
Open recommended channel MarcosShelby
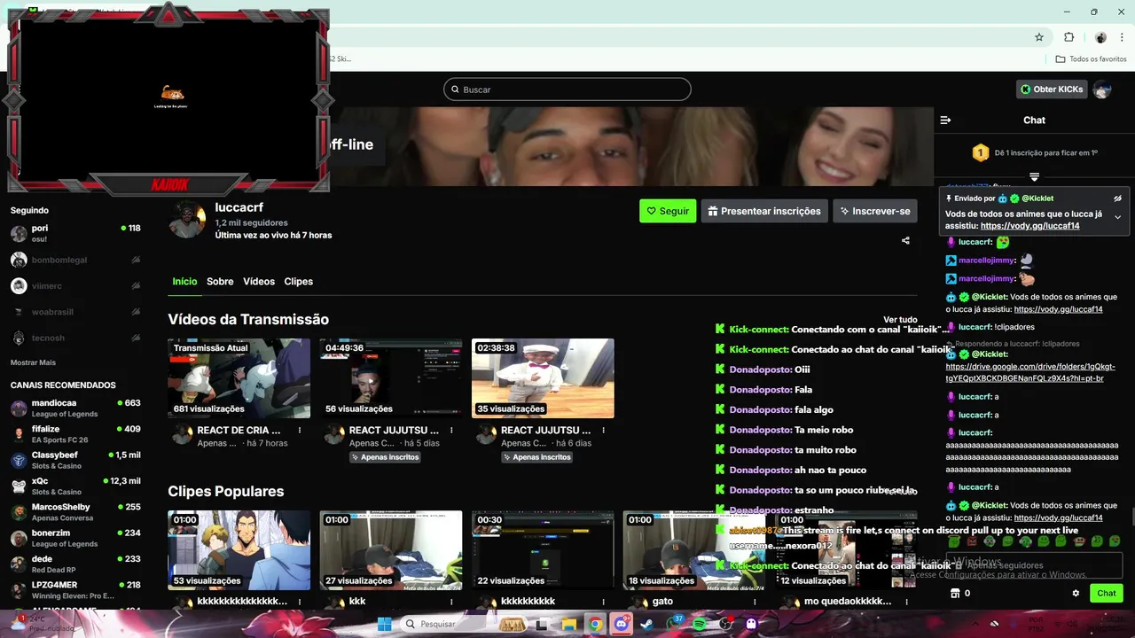click(x=75, y=512)
